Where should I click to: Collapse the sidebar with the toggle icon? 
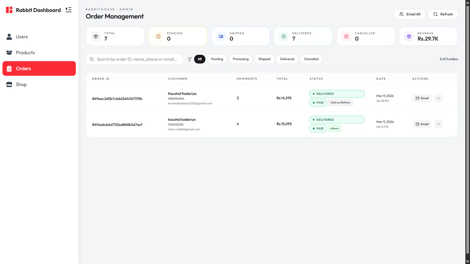68,10
